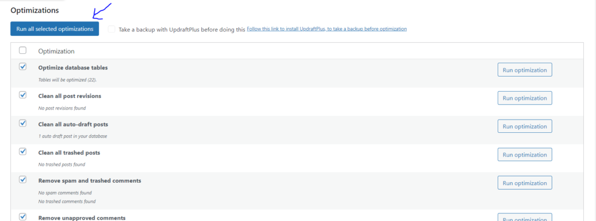Uncheck Remove unapproved comments checkbox
The height and width of the screenshot is (221, 596).
click(x=23, y=217)
